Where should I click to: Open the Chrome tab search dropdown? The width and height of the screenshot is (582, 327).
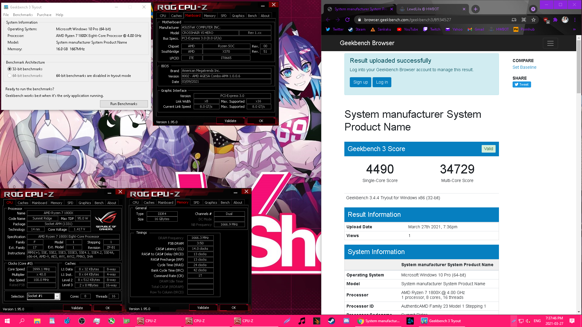coord(533,9)
